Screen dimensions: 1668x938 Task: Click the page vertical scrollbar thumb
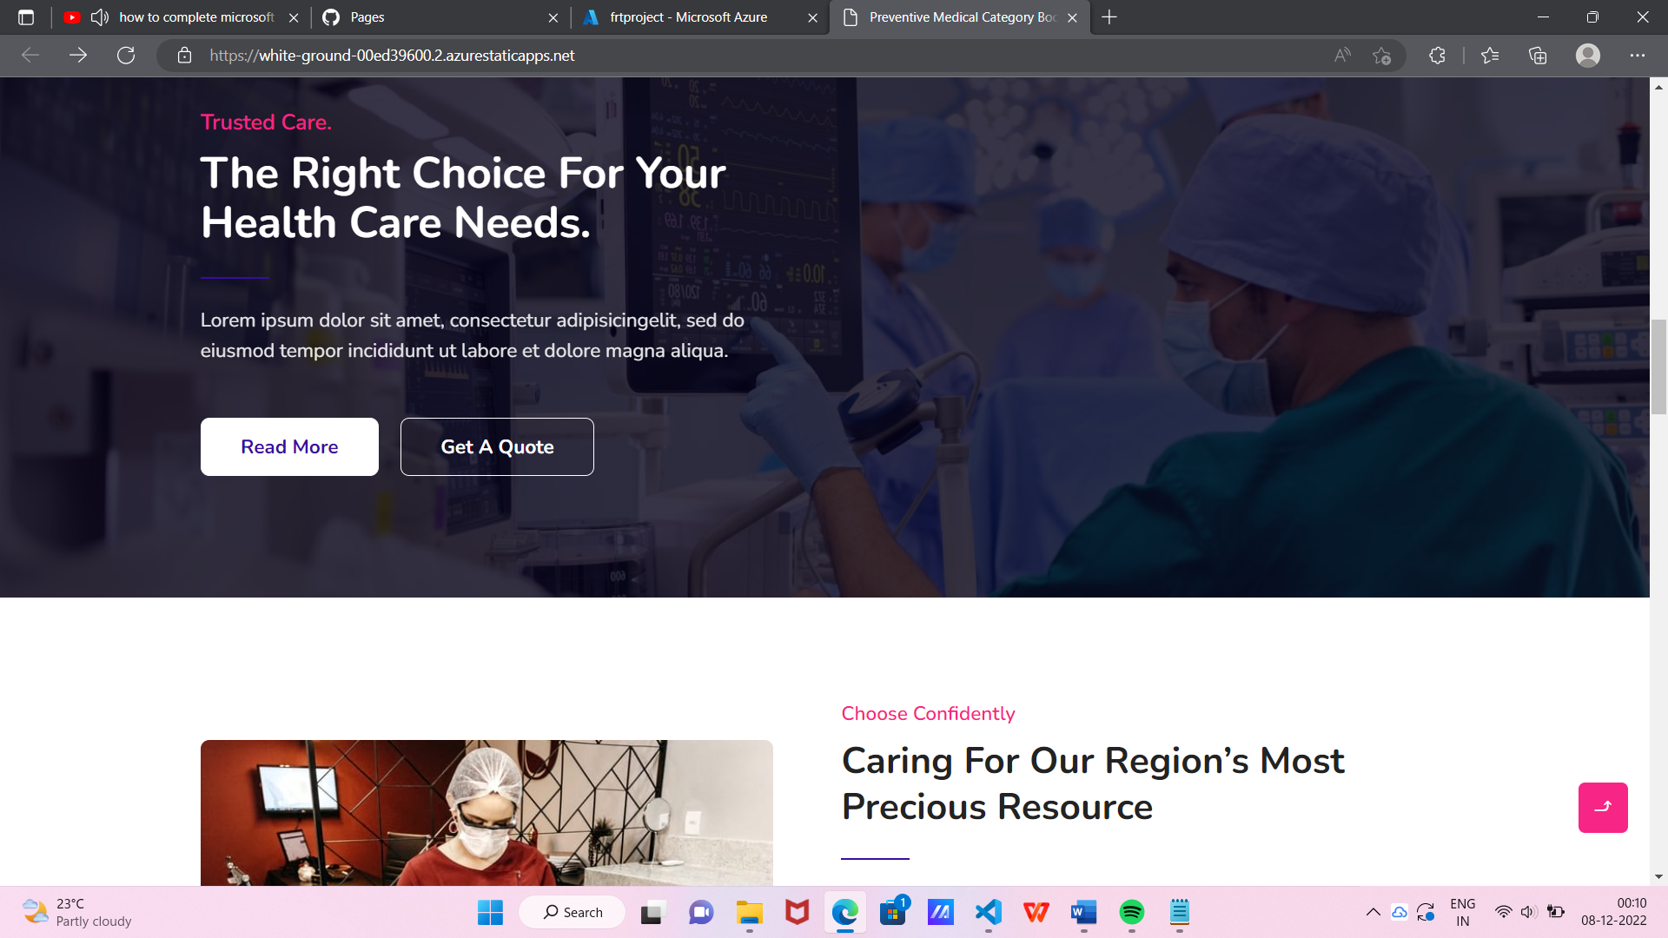click(x=1658, y=367)
